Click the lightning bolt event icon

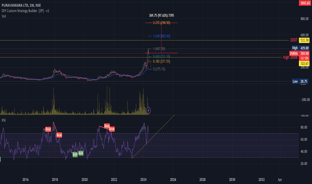coord(148,110)
